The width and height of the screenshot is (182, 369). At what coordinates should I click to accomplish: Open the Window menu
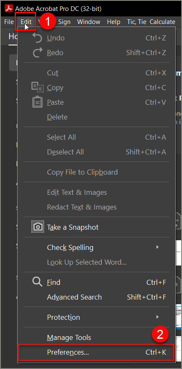(x=88, y=22)
